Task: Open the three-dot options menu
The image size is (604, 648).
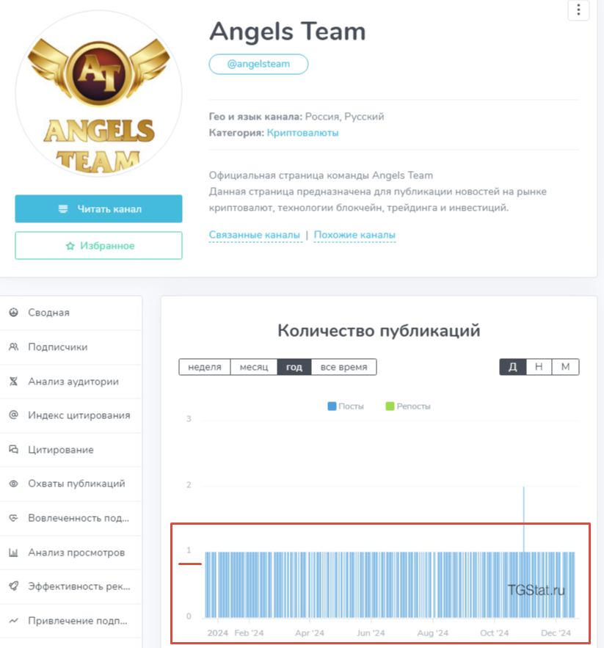Action: click(578, 10)
